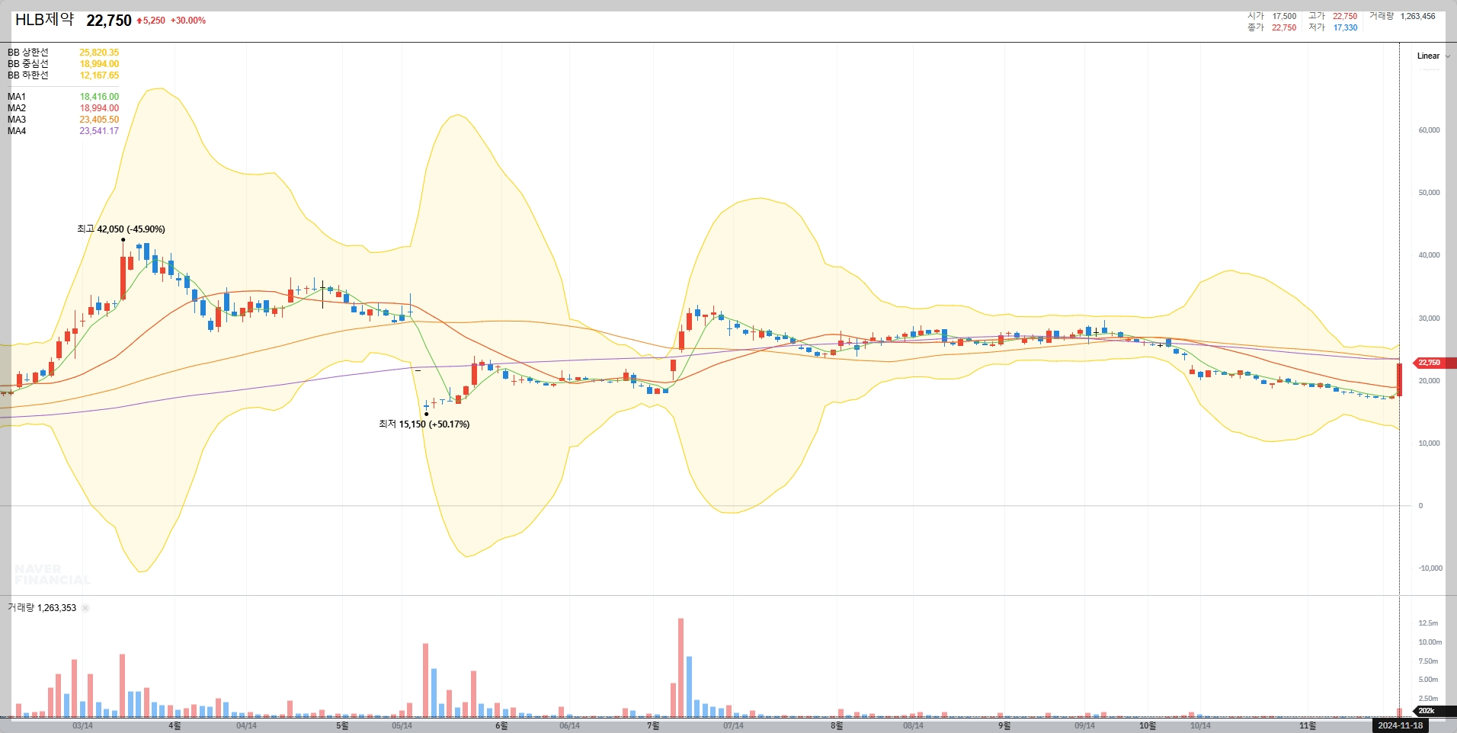Click the BB 중심선 legend label
The image size is (1457, 733).
(28, 64)
